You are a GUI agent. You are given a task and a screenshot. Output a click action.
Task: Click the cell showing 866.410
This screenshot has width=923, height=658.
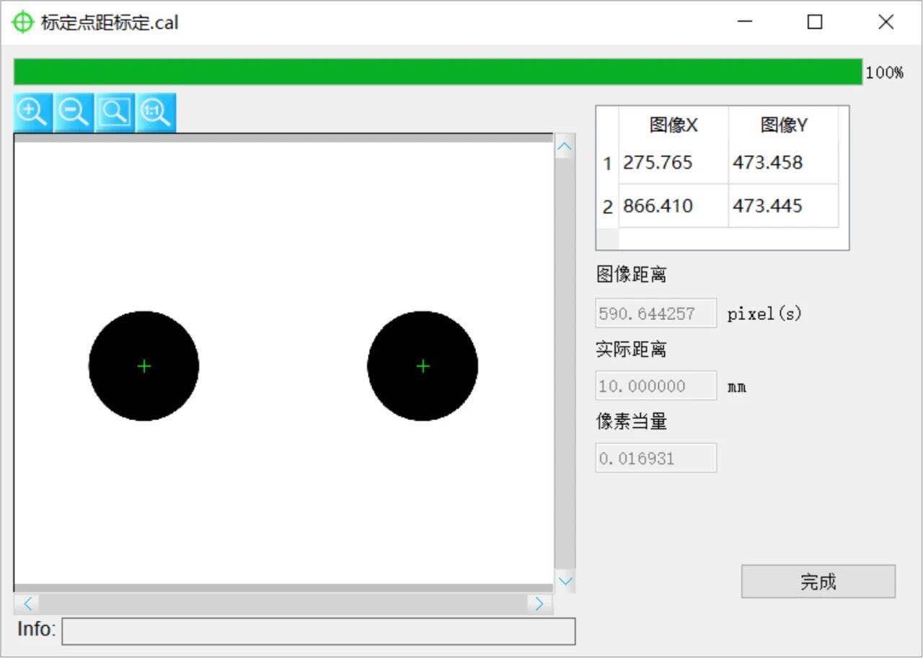[x=674, y=206]
